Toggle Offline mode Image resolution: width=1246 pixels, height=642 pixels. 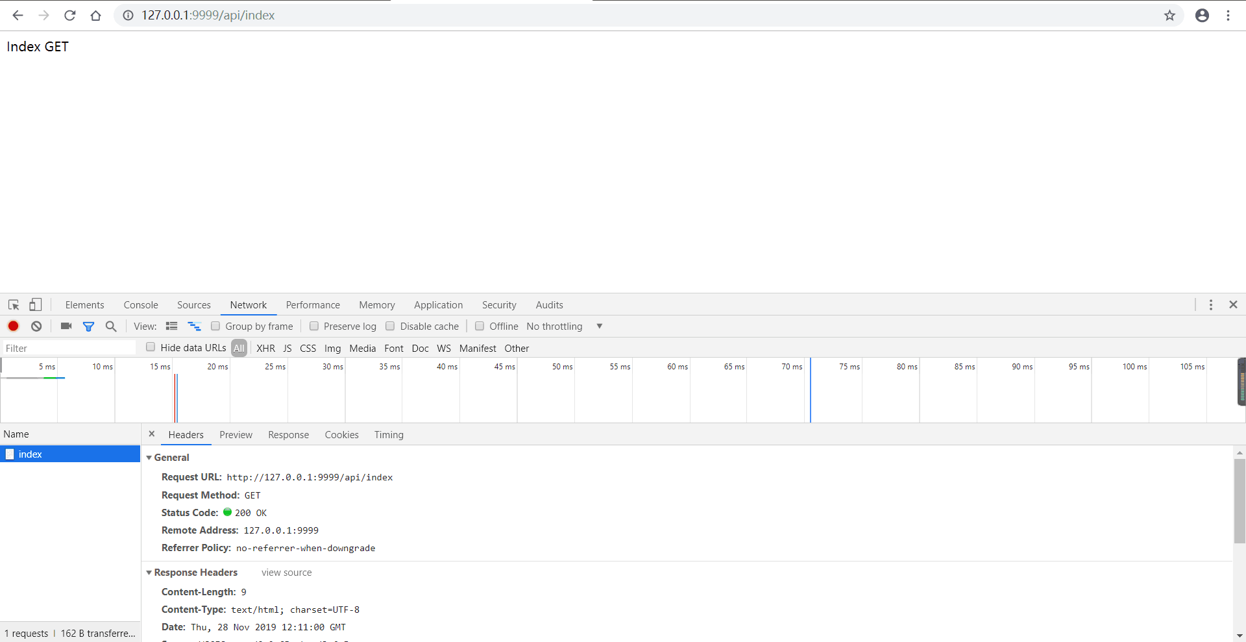coord(480,326)
